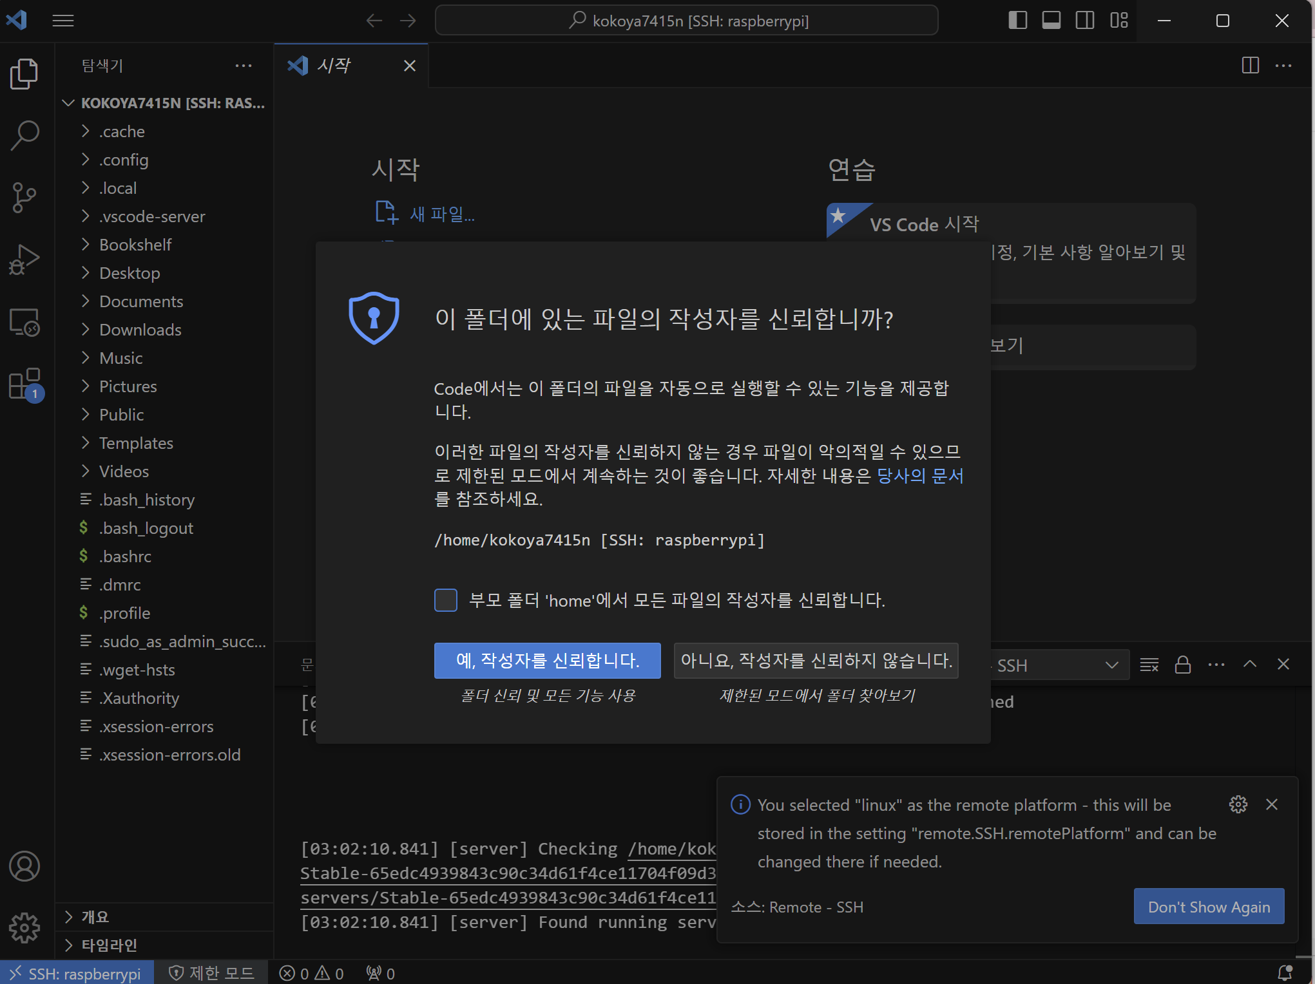Click the Don't Show Again button
This screenshot has width=1315, height=984.
click(x=1209, y=907)
